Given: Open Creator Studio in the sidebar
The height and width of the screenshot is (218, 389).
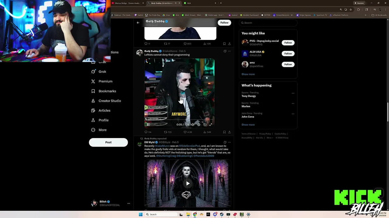Looking at the screenshot, I should (x=106, y=101).
